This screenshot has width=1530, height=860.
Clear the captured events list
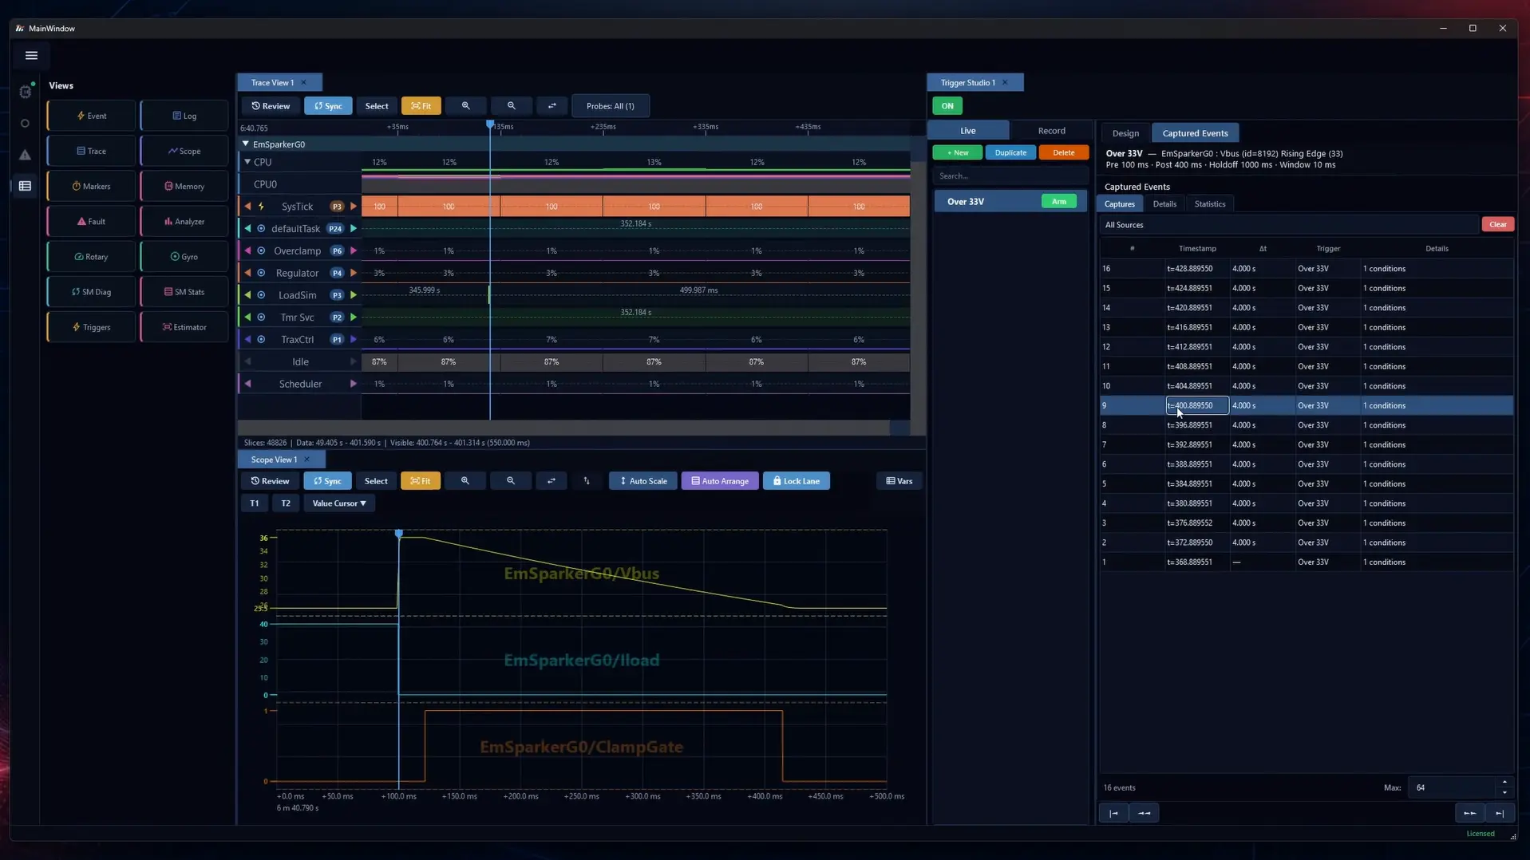(x=1498, y=225)
